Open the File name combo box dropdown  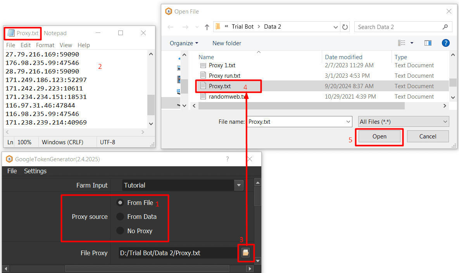click(349, 121)
